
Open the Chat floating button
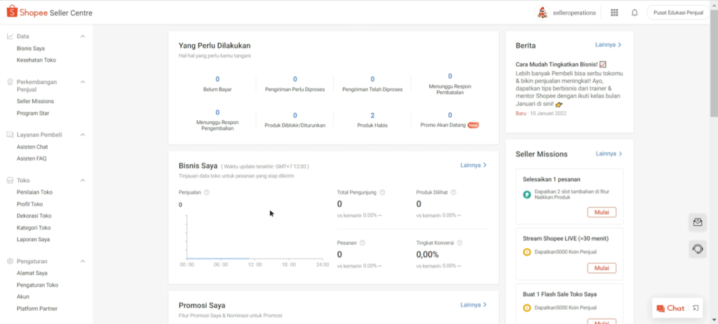pos(670,309)
